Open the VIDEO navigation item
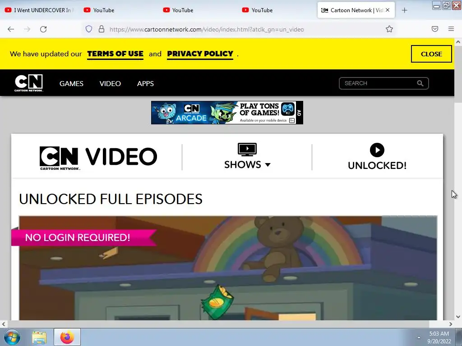The width and height of the screenshot is (462, 346). (x=110, y=83)
